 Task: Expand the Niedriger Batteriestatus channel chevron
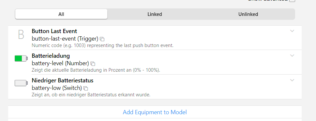click(x=292, y=80)
